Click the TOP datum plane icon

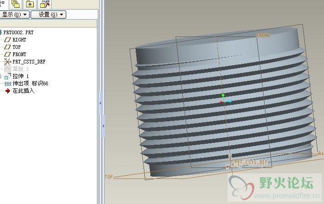click(x=7, y=47)
